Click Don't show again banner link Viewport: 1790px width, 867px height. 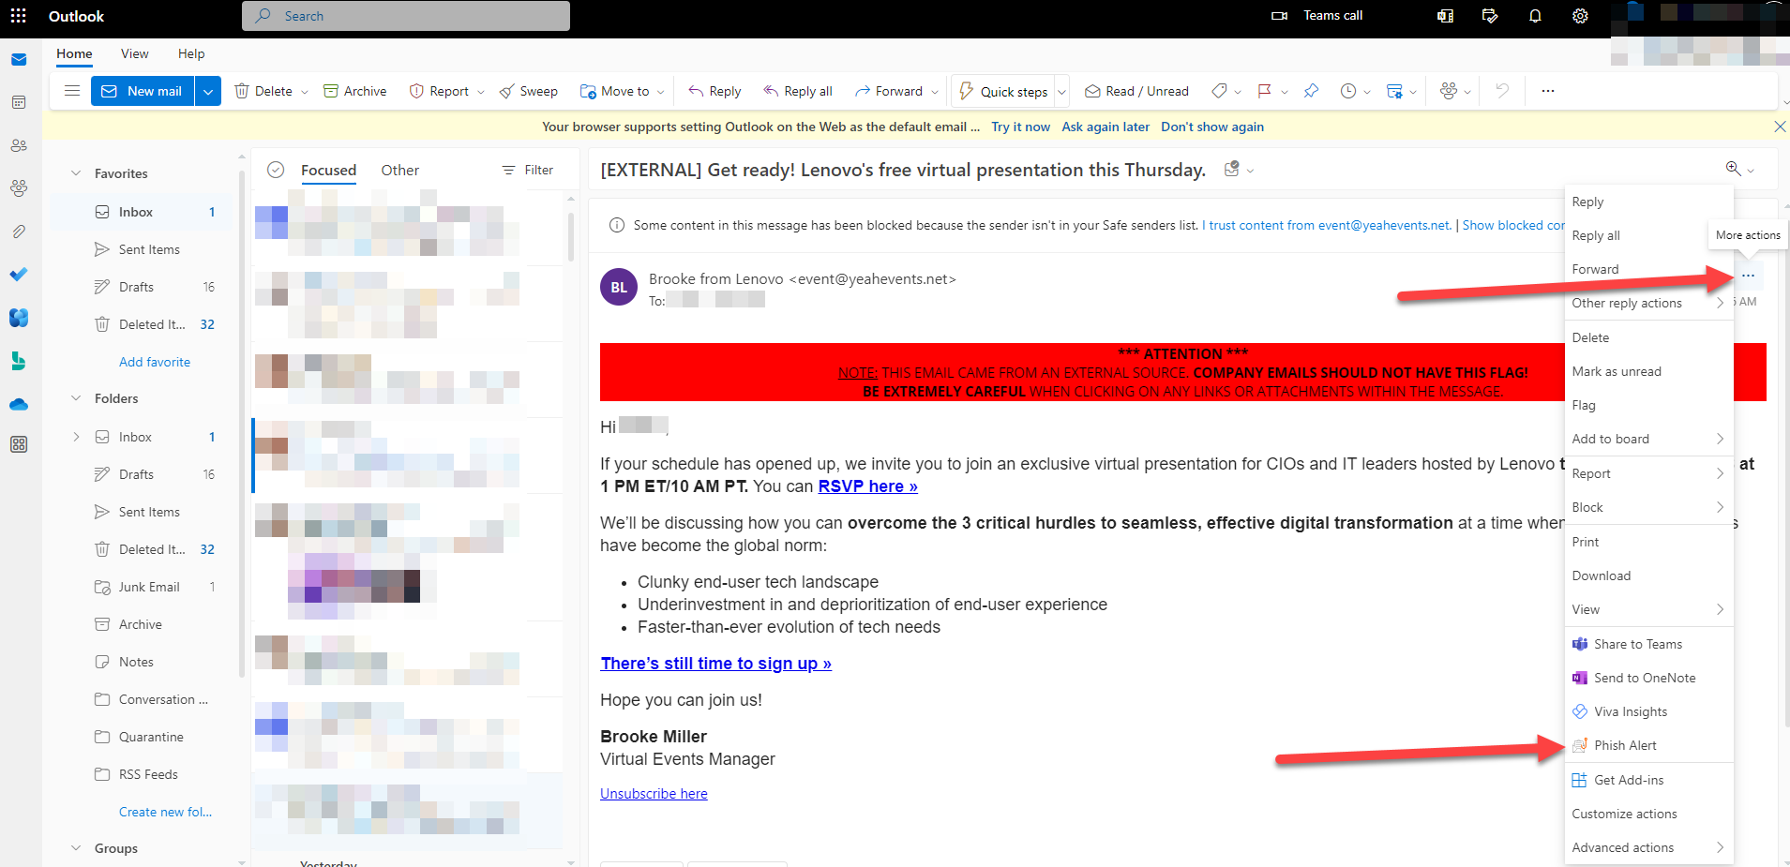1211,127
